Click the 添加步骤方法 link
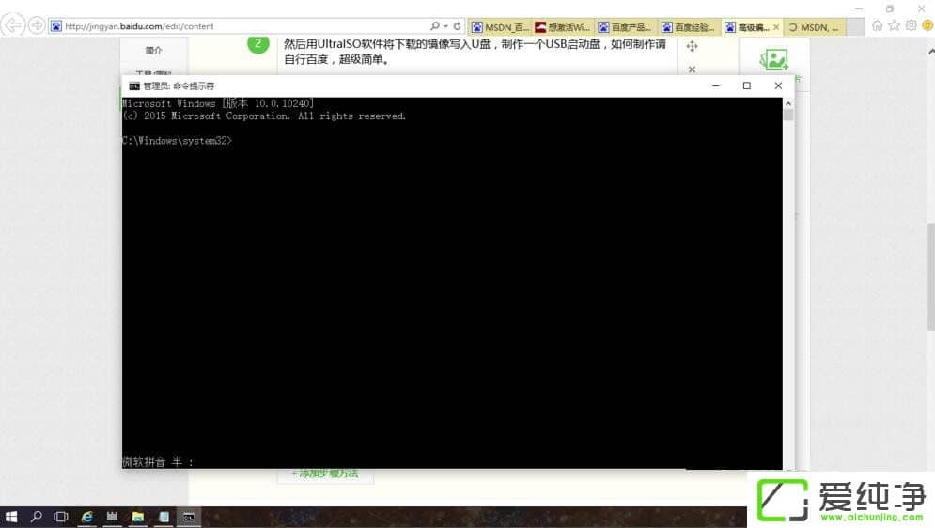The width and height of the screenshot is (935, 528). pyautogui.click(x=325, y=474)
